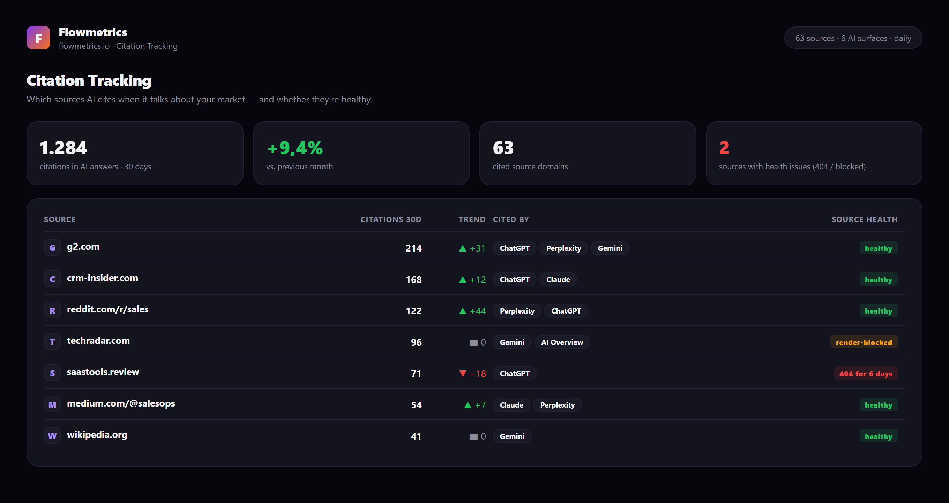Open the techradar.com source link

pyautogui.click(x=98, y=340)
